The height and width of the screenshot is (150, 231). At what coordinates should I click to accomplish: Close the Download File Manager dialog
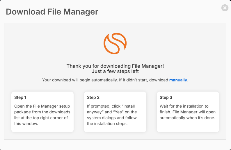(x=225, y=8)
